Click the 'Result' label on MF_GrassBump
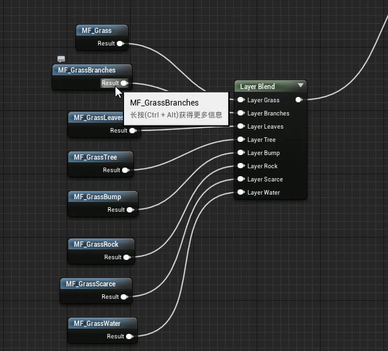Viewport: 388px width, 351px height. point(116,210)
